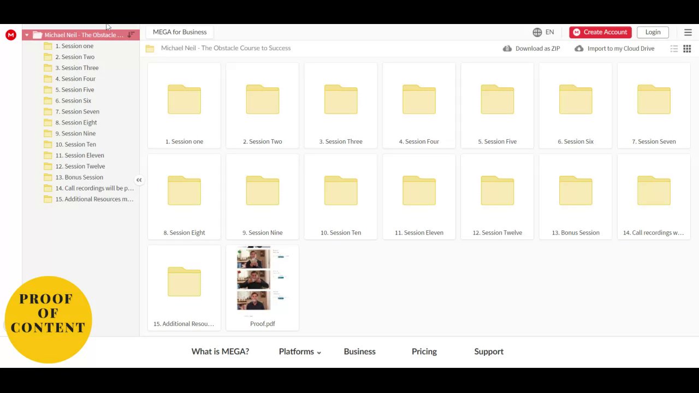Open the 4. Session Four folder tile

tap(419, 105)
